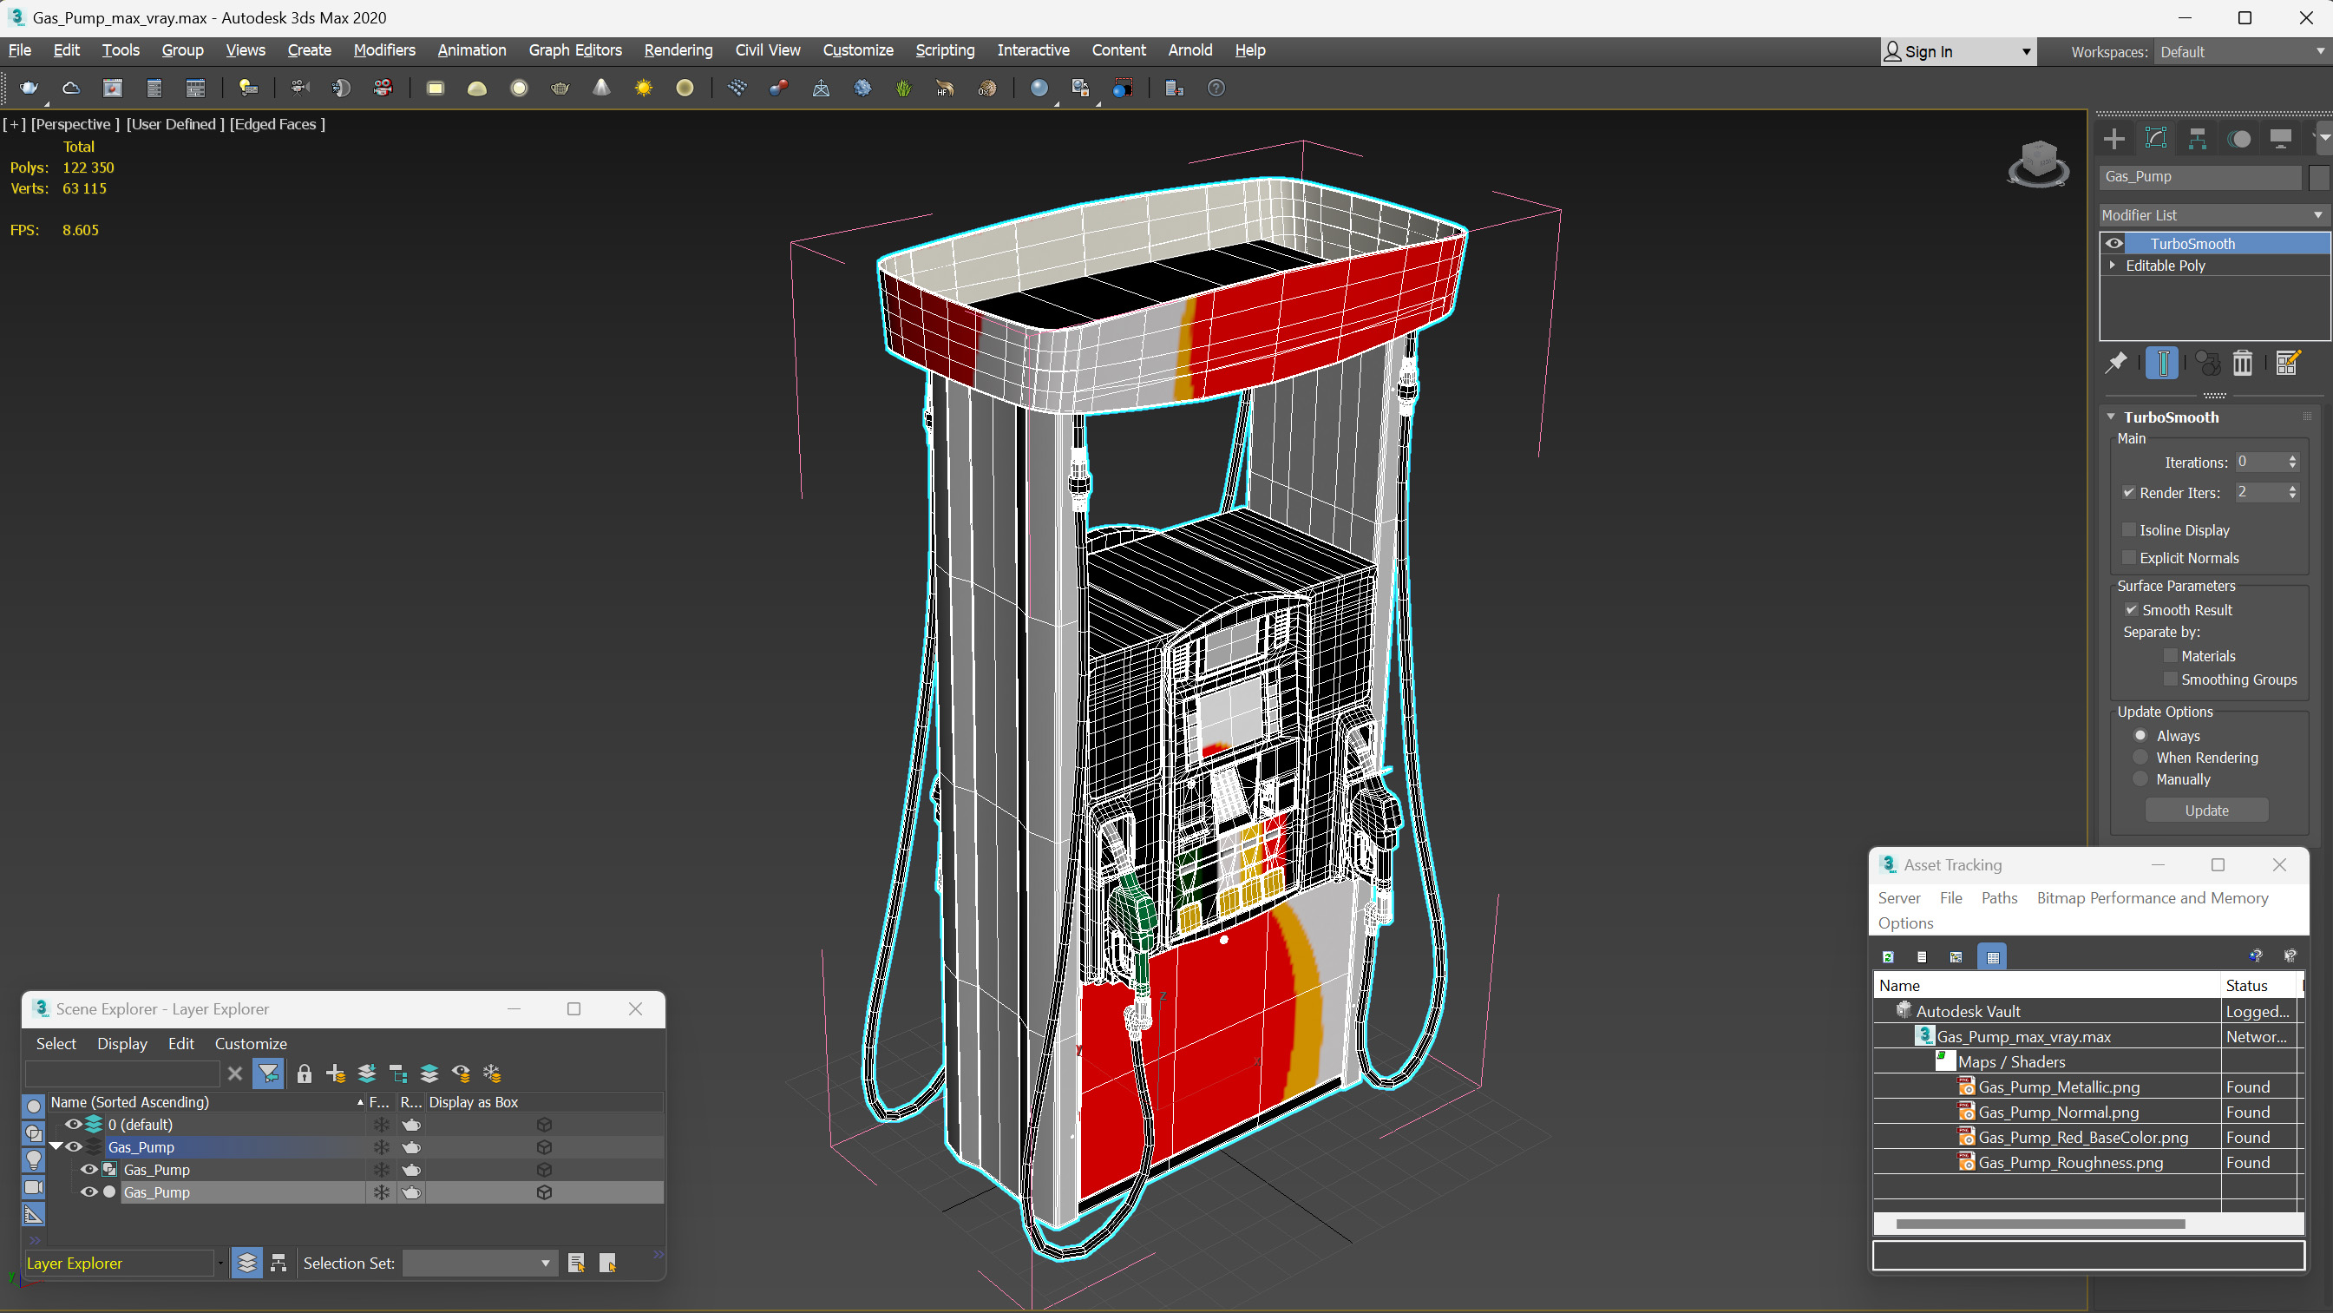Click the red camera icon in toolbar
2333x1313 pixels.
(x=383, y=88)
